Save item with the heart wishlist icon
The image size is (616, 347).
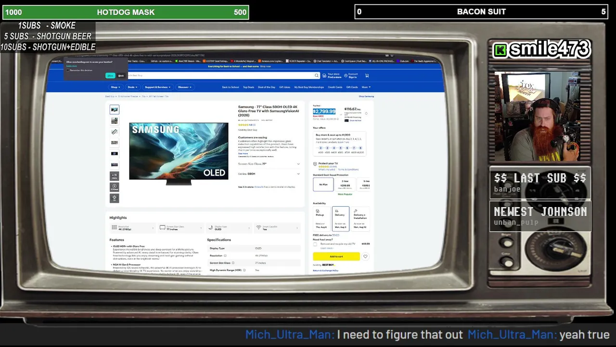365,256
